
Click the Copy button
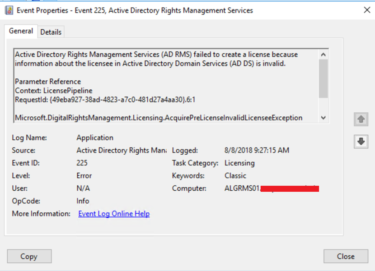pyautogui.click(x=29, y=256)
